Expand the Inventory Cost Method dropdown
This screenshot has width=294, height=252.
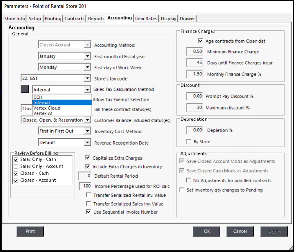(87, 131)
